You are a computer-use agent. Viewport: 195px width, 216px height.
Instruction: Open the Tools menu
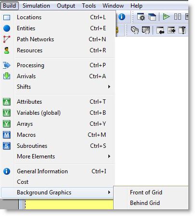[89, 6]
